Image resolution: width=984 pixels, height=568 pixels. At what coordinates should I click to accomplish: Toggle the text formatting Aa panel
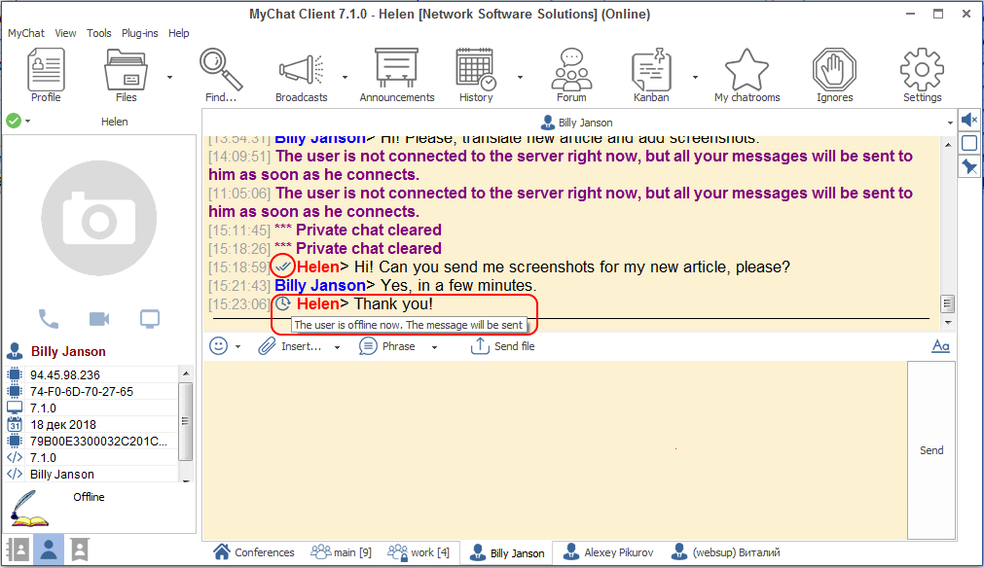(940, 346)
